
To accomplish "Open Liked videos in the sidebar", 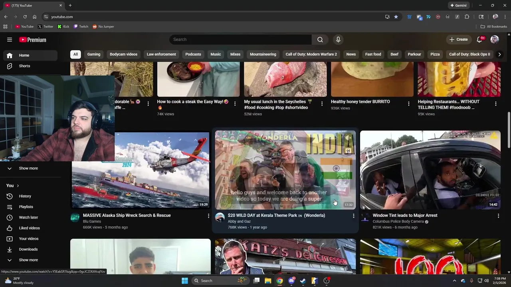I will 30,228.
